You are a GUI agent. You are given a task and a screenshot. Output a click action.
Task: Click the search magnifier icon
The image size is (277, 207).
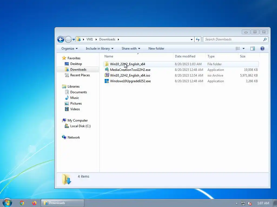pos(265,39)
